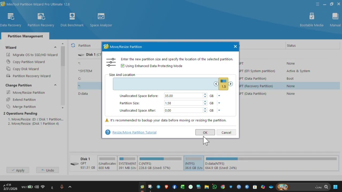Open unit dropdown for Partition Size
The image size is (342, 192).
click(219, 103)
